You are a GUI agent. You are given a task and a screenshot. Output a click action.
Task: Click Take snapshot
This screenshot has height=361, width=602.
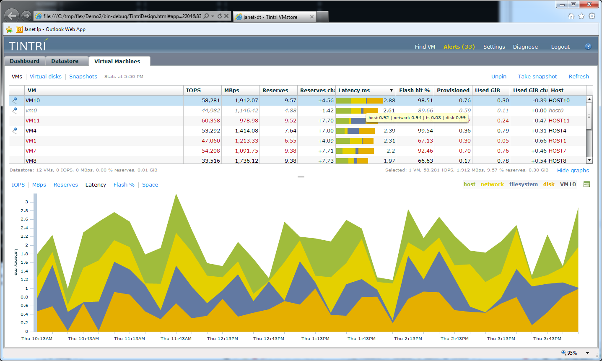point(537,76)
